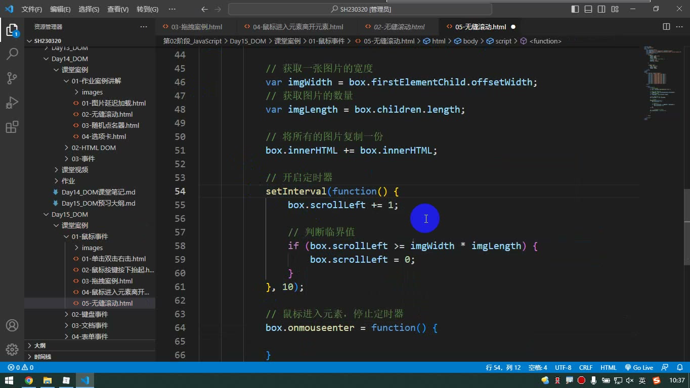
Task: Toggle the secondary sidebar layout button
Action: click(x=601, y=9)
